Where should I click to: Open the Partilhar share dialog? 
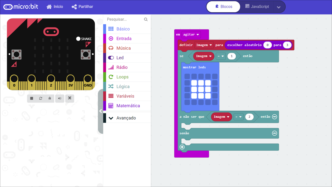point(82,7)
